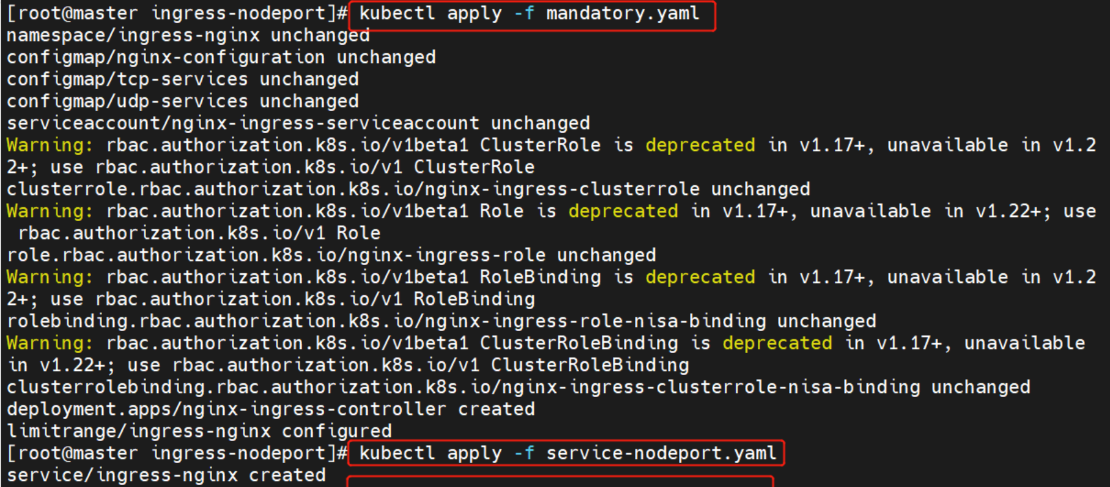Click 'rbac.authorization.k8s.io/v1 Role' suggestion text
1110x487 pixels.
tap(199, 233)
